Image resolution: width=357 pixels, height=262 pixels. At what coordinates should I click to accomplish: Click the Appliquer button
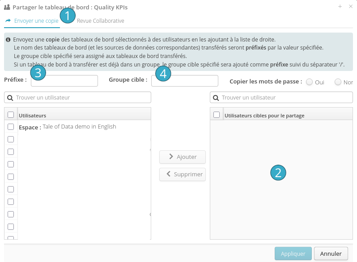[x=293, y=254]
